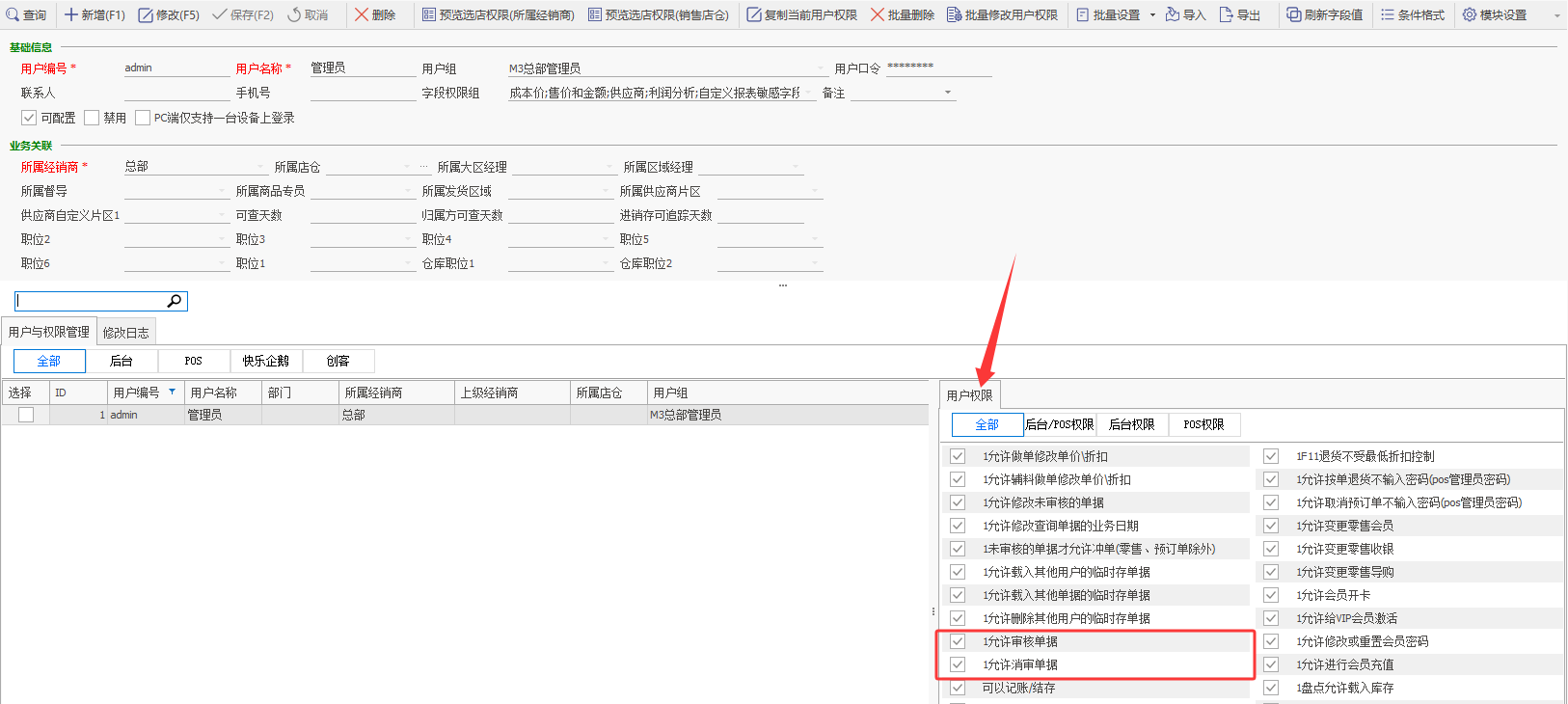Click the 新增 plus icon in toolbar
The height and width of the screenshot is (704, 1568).
71,14
